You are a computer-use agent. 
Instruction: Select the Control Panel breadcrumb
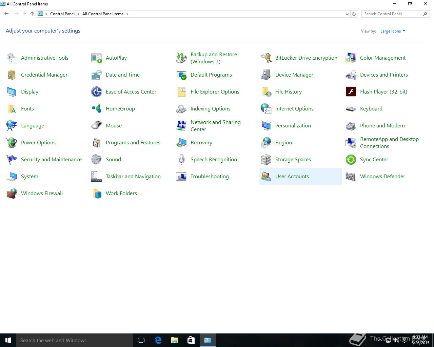tap(62, 14)
